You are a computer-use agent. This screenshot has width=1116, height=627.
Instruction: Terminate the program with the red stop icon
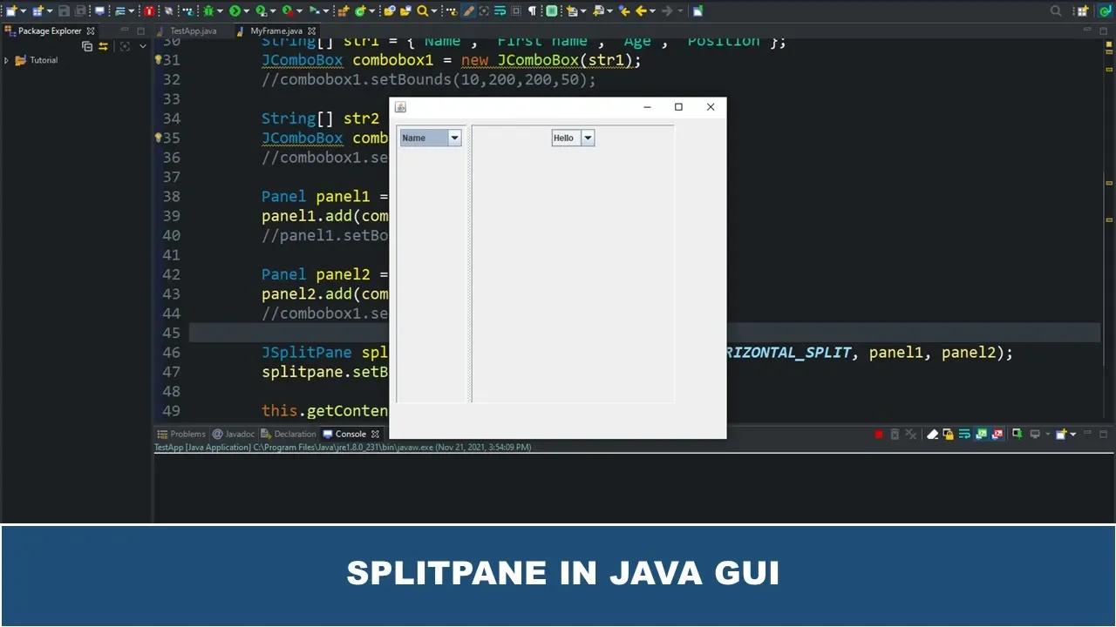(x=879, y=434)
